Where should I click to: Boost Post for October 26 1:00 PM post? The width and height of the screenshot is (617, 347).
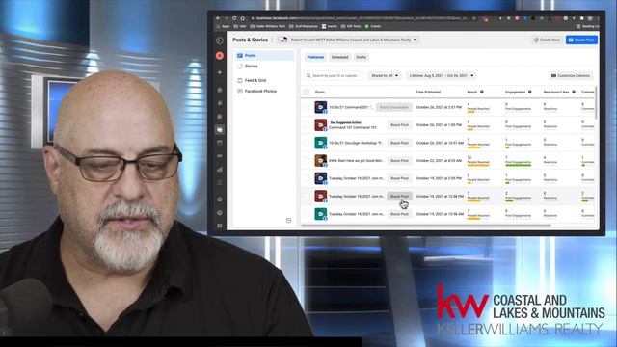click(399, 125)
